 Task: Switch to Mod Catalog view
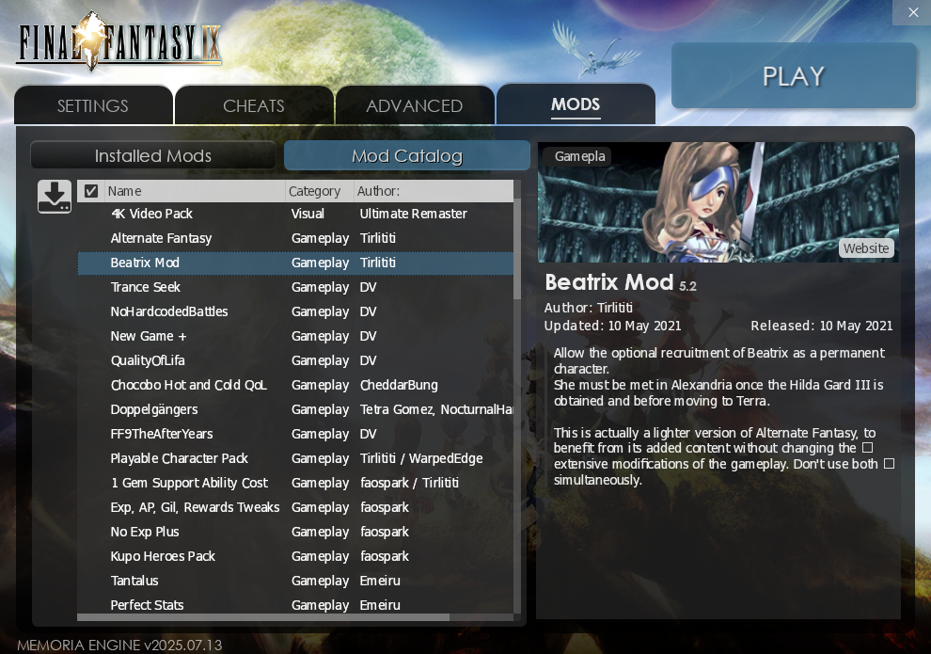tap(407, 155)
